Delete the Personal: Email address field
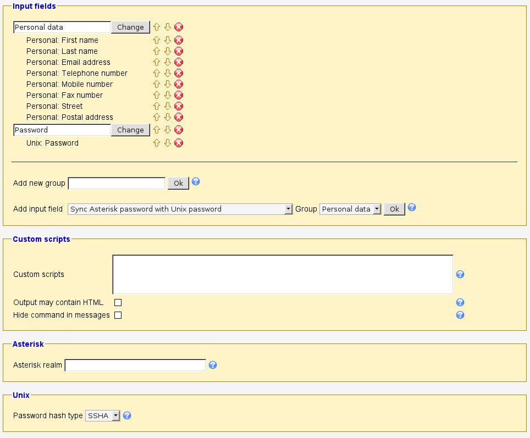530x438 pixels. coord(179,62)
